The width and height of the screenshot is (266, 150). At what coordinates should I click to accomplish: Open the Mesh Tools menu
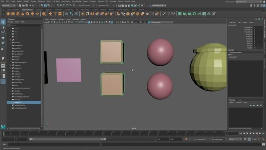coord(66,1)
